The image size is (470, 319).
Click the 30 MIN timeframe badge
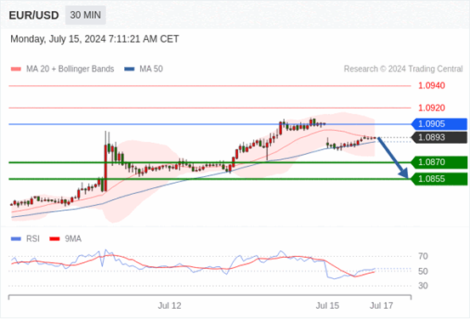click(x=86, y=15)
